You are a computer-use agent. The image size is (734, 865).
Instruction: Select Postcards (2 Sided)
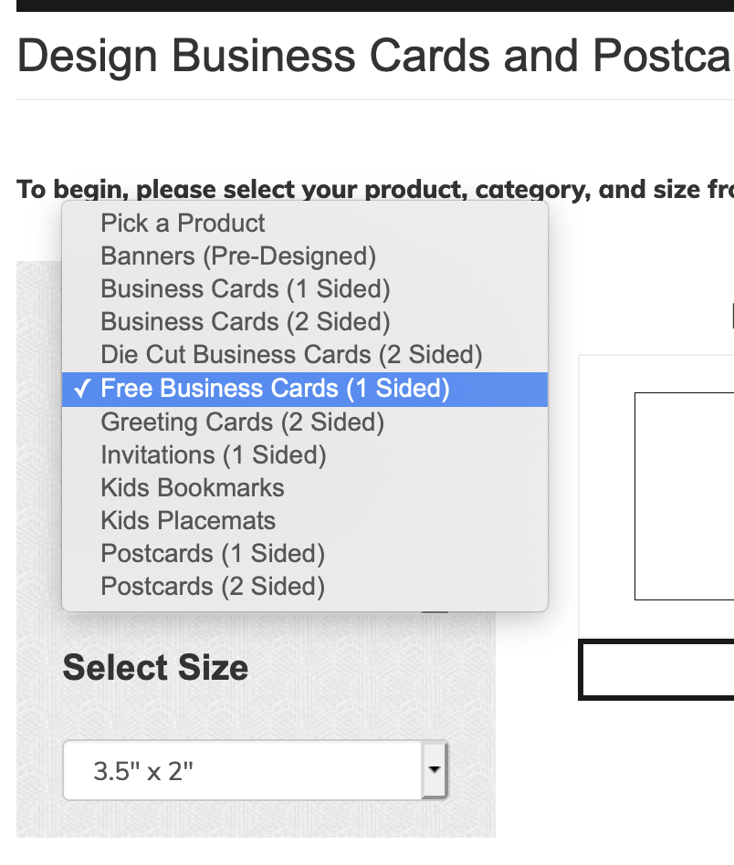click(305, 587)
